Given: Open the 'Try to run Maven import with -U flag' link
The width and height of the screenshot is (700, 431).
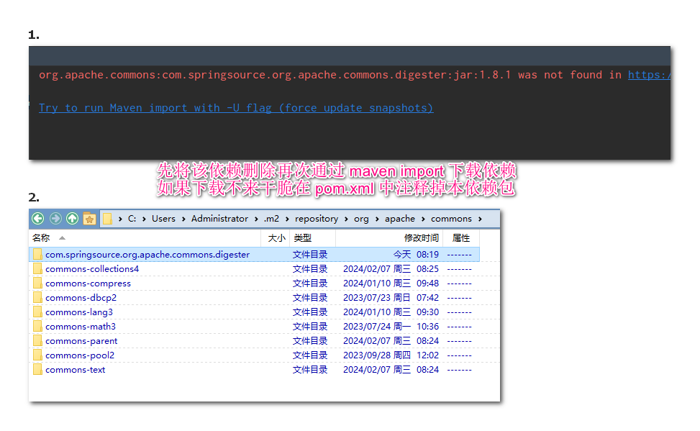Looking at the screenshot, I should (236, 108).
